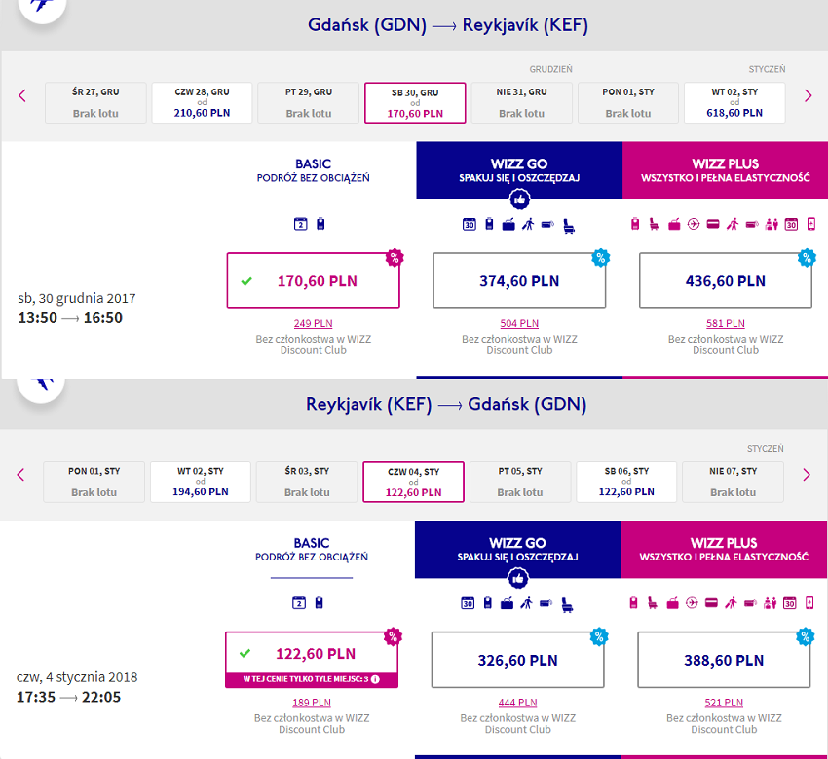Choose the outbound BASIC fare 170,60 PLN box
Image resolution: width=828 pixels, height=759 pixels.
point(313,280)
